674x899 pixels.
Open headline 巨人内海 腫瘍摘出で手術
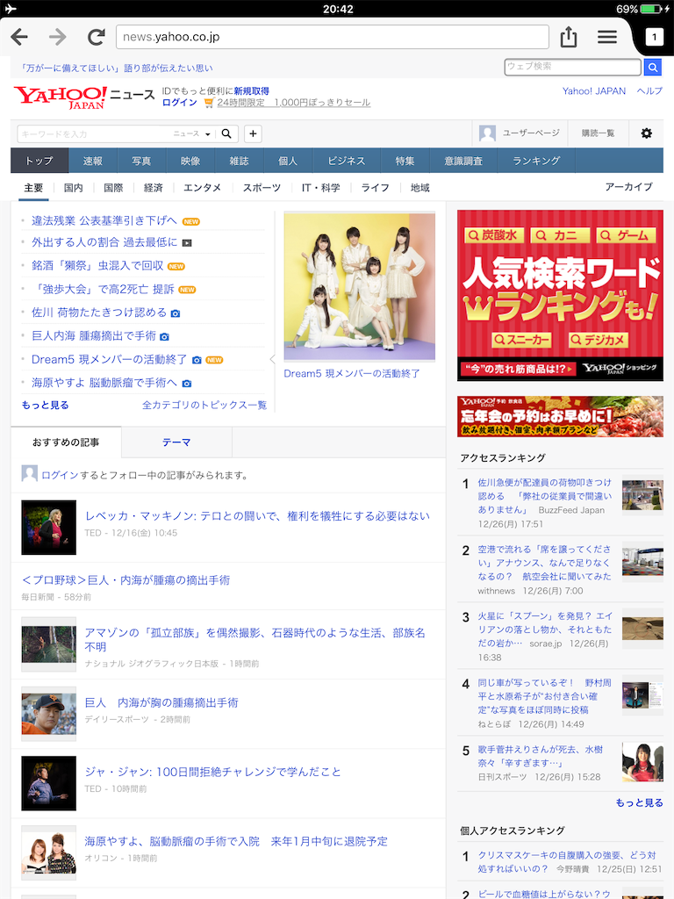[93, 335]
